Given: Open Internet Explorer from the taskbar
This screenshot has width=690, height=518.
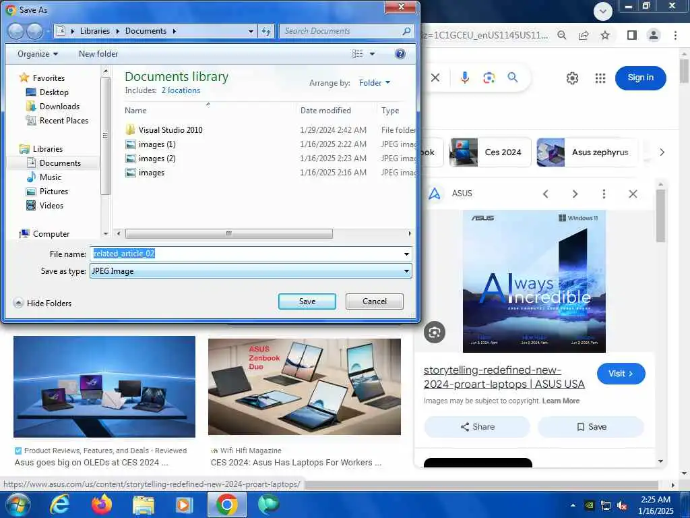Looking at the screenshot, I should tap(59, 505).
